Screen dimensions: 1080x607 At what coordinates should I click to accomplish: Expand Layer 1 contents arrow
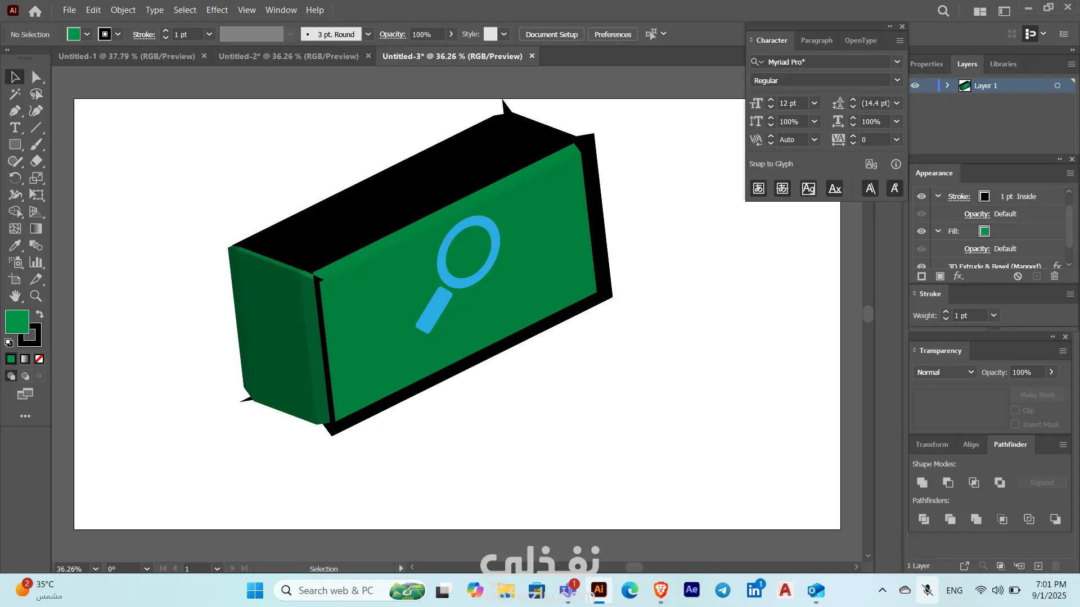pos(947,85)
